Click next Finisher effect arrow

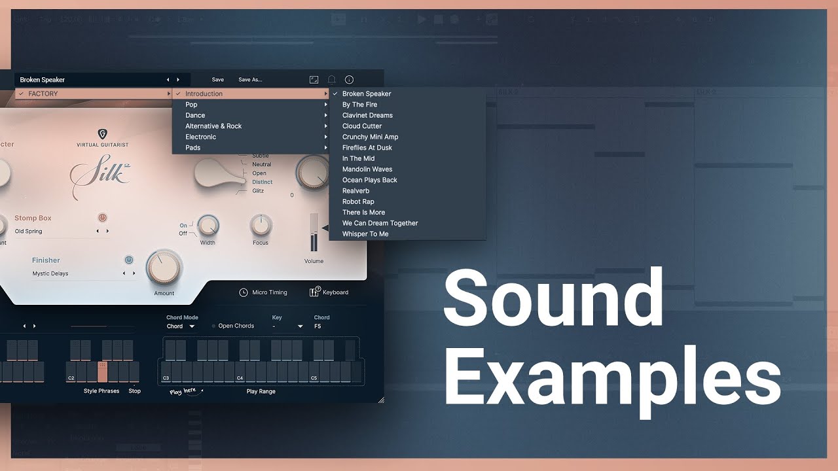pos(134,273)
